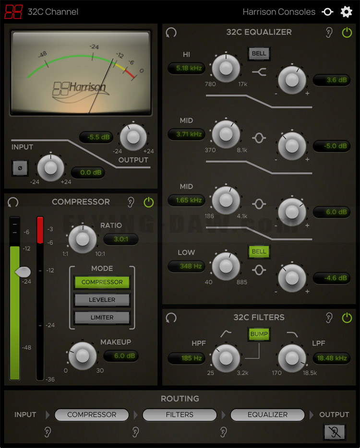The width and height of the screenshot is (360, 448).
Task: Click the arrow between COMPRESSOR and FILTERS slots
Action: (135, 414)
